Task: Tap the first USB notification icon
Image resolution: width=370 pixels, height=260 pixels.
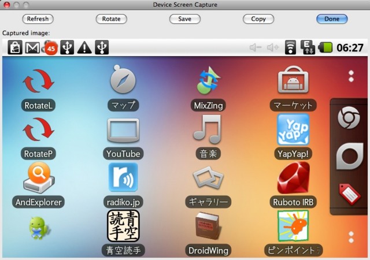Action: (67, 47)
